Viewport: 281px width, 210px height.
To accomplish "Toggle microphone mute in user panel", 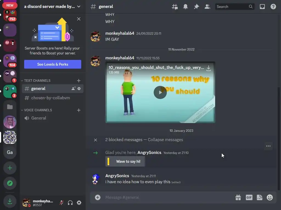I will click(x=61, y=203).
